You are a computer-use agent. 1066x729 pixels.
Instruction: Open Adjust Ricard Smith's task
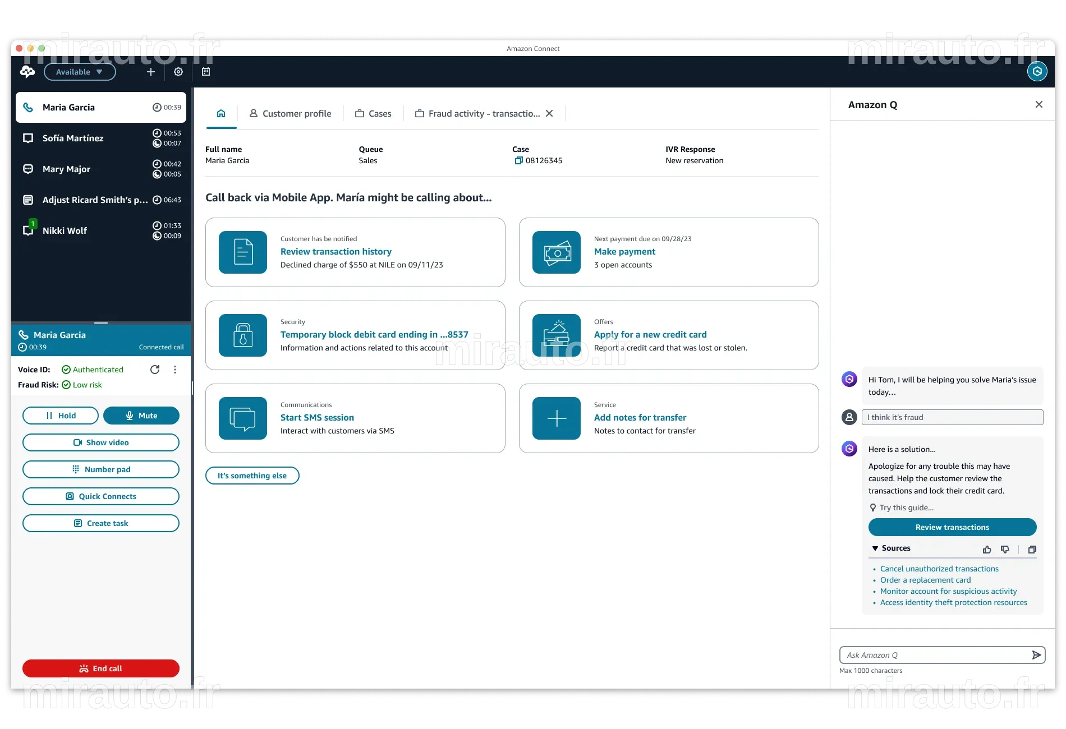pyautogui.click(x=101, y=200)
